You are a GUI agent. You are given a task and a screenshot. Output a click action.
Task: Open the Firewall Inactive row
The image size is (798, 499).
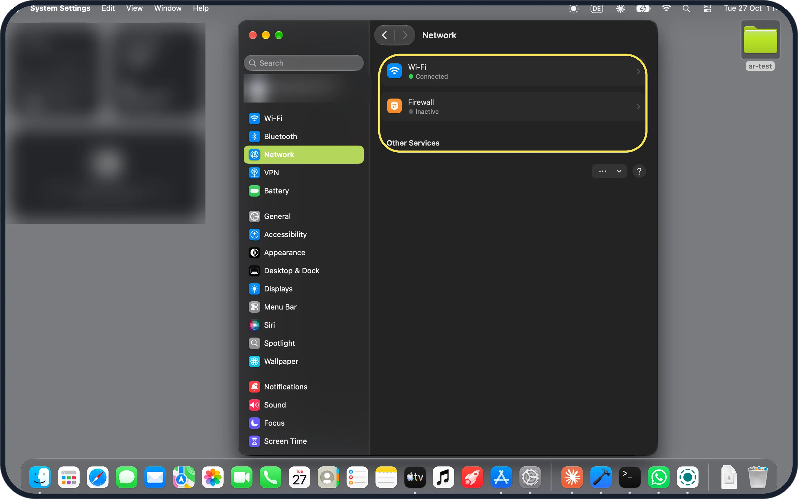tap(513, 106)
